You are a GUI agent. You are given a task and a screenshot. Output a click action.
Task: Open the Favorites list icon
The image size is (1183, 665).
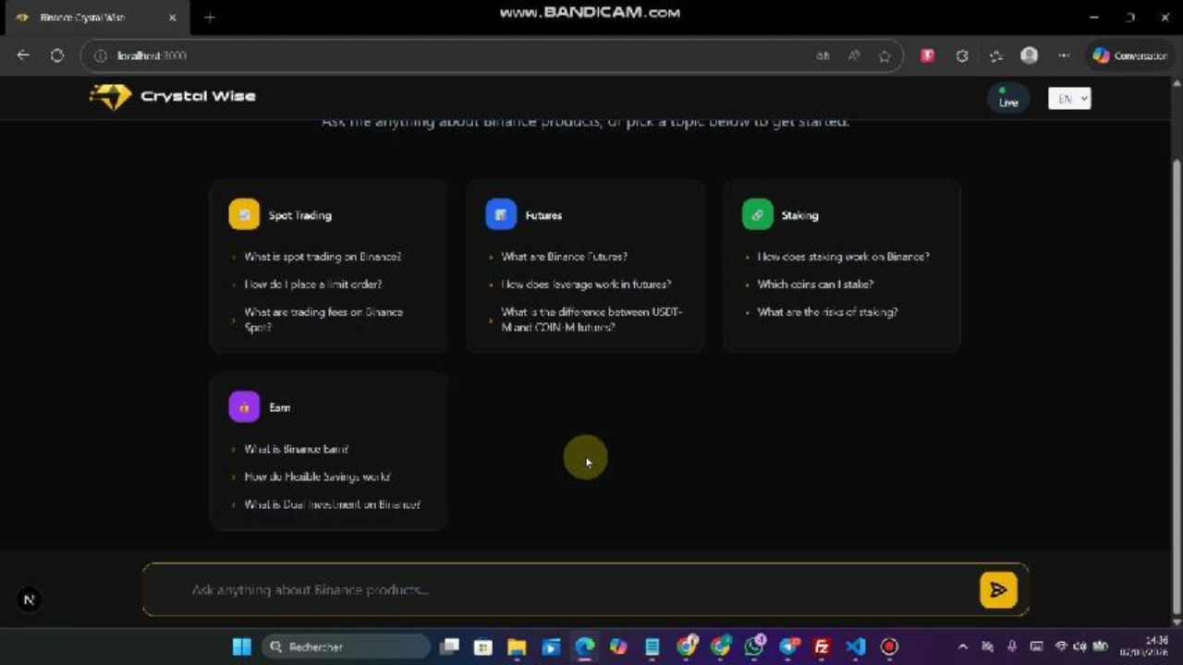click(x=995, y=55)
